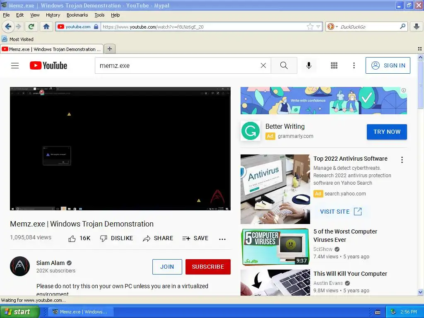Viewport: 424px width, 318px height.
Task: Open more actions ellipsis under video
Action: (x=222, y=239)
